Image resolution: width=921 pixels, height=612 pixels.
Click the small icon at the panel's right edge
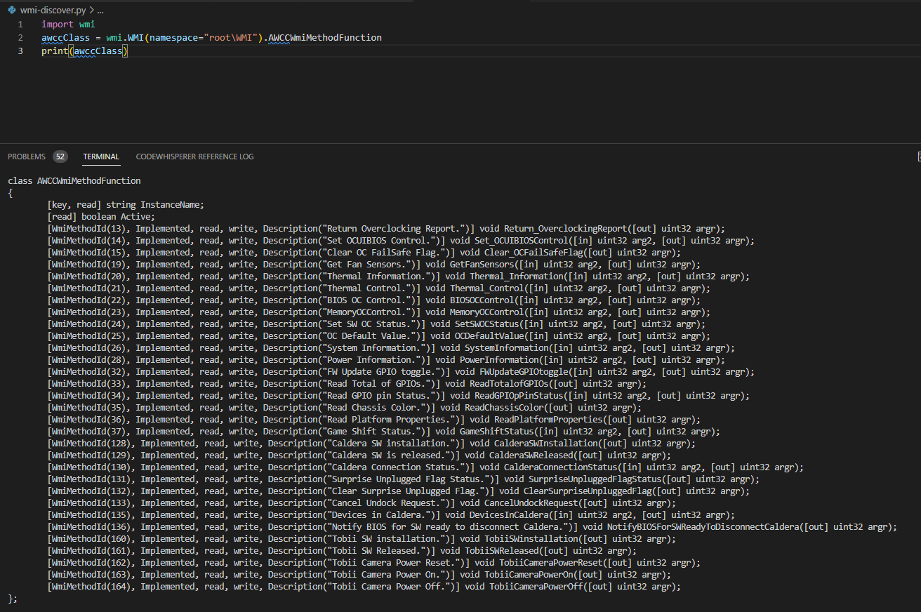[917, 156]
